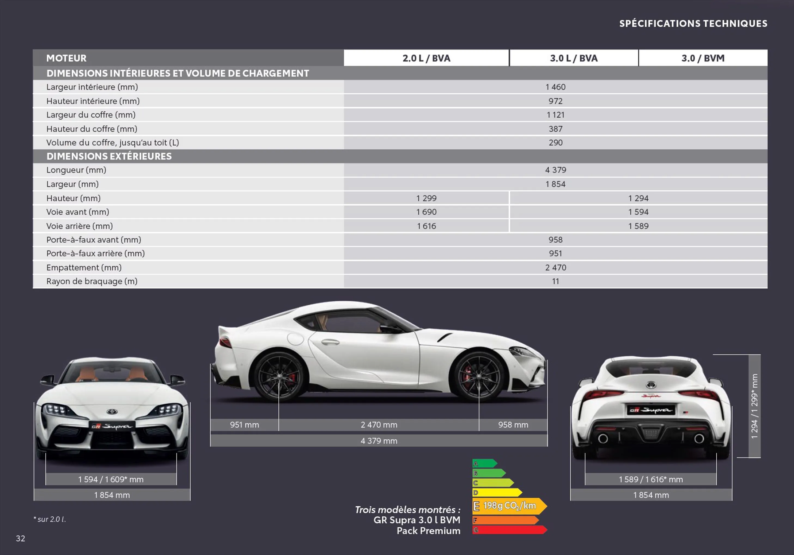Click the "Hauteur intérieure (mm)" row label
This screenshot has width=794, height=555.
(x=93, y=101)
